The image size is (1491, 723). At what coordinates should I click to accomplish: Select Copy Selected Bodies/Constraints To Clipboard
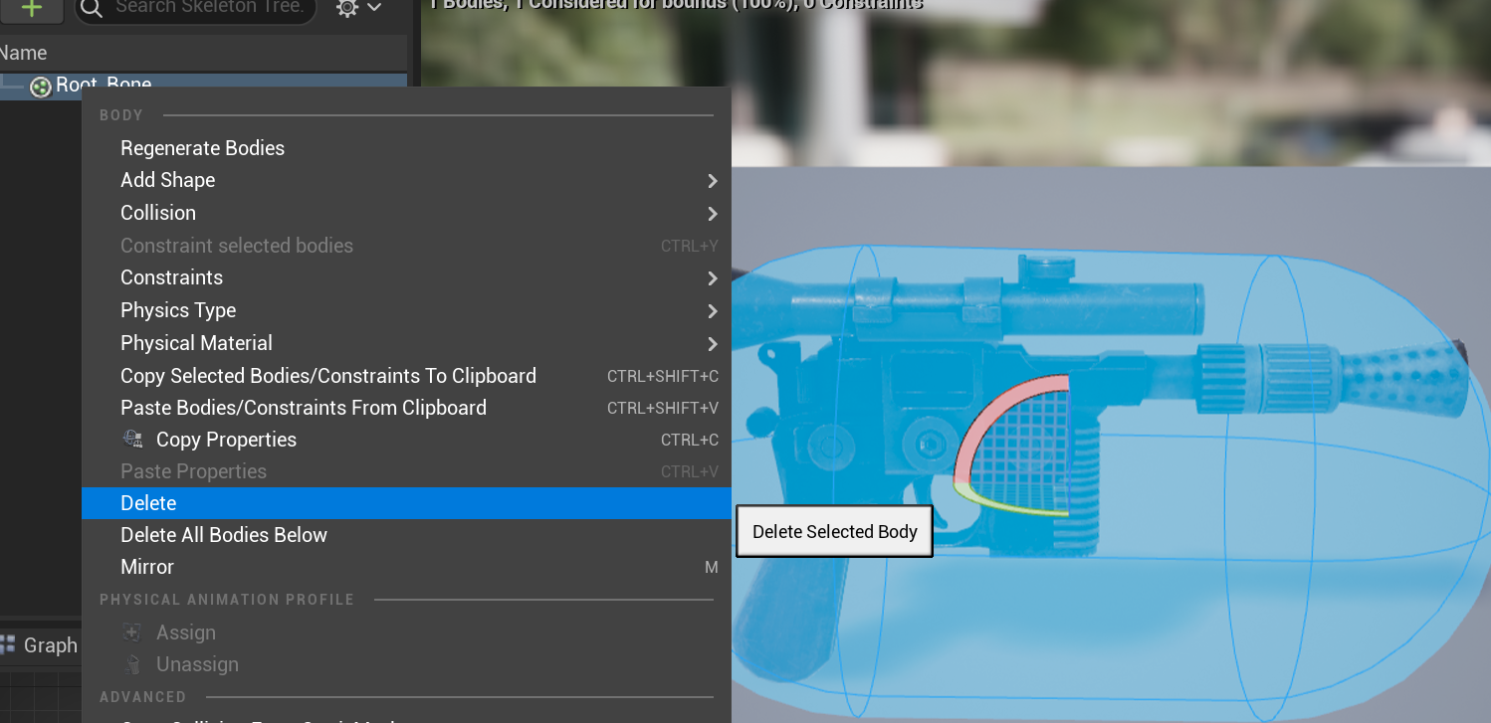tap(406, 376)
